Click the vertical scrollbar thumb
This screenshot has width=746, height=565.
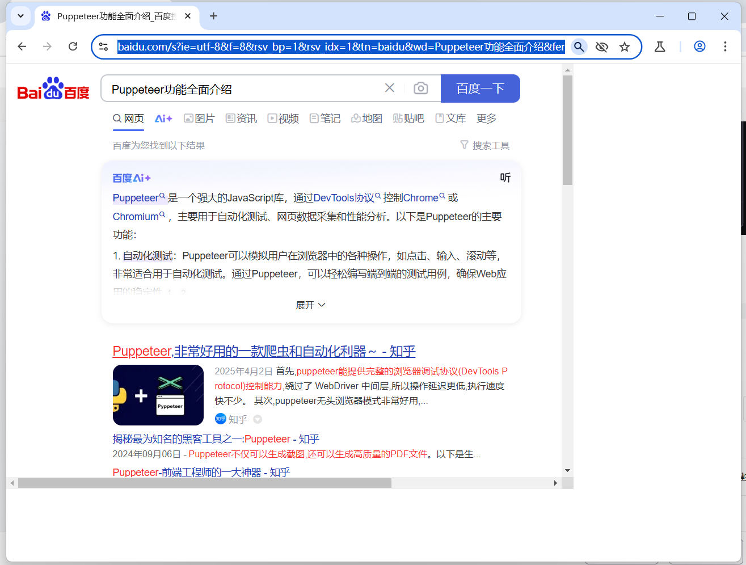tap(567, 130)
